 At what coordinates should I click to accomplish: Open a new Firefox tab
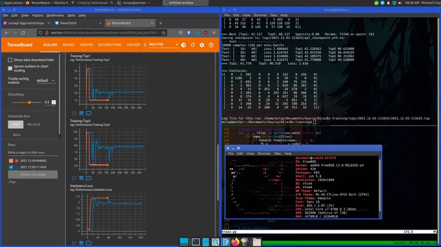click(x=161, y=23)
